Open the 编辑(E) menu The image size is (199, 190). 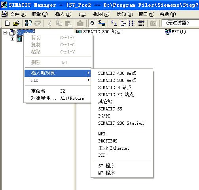(40, 14)
